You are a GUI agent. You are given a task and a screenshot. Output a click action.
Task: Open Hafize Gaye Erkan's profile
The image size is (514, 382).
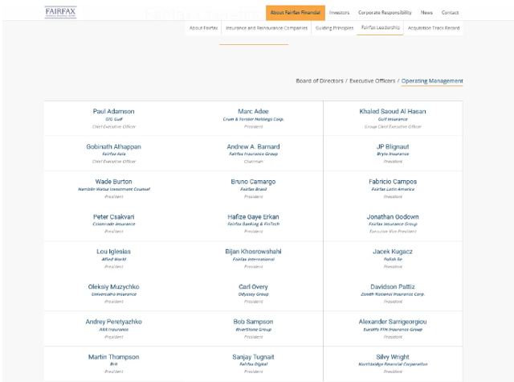point(253,216)
